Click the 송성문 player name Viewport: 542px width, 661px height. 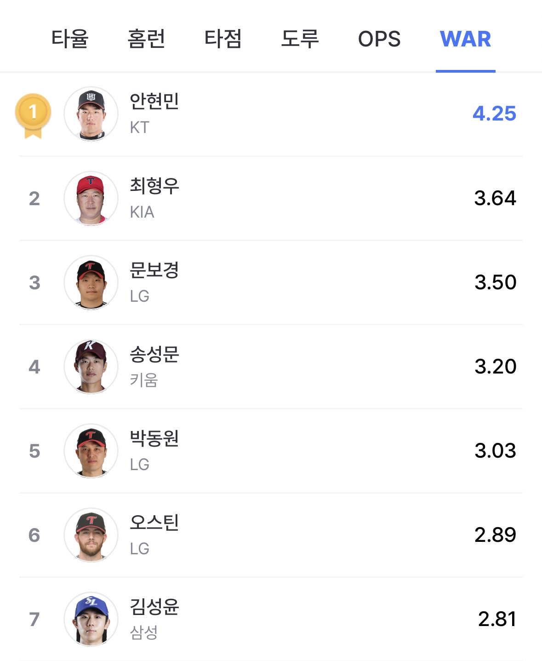(154, 354)
